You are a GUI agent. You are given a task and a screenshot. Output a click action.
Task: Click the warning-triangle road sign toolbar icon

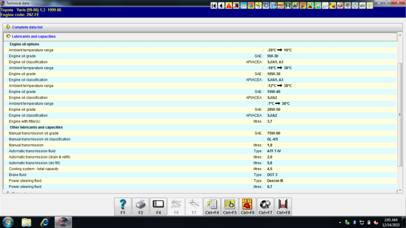tap(355, 6)
